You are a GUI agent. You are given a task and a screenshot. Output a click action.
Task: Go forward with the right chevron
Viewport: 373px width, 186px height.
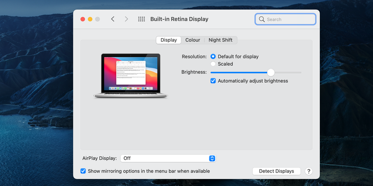pyautogui.click(x=126, y=19)
